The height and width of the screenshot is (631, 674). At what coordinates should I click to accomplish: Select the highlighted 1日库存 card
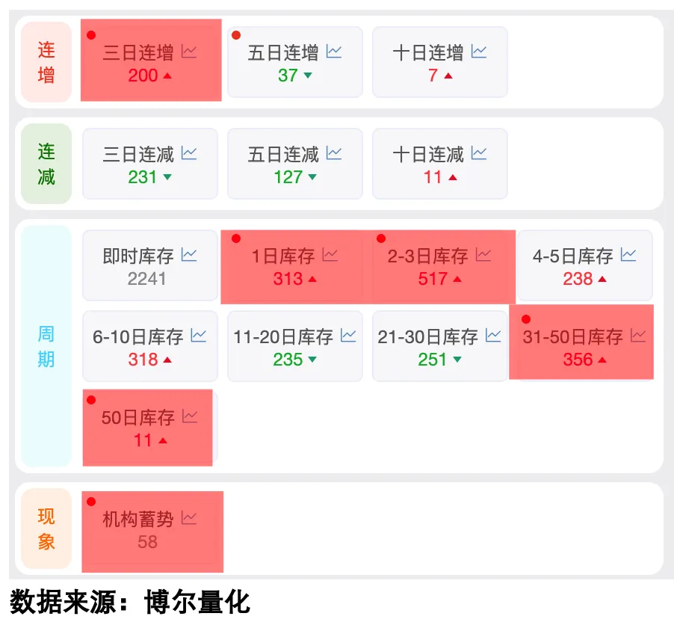pos(295,267)
